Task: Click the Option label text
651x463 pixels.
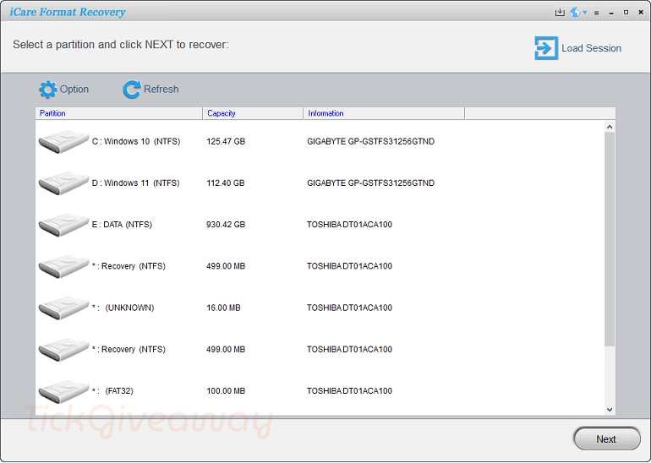Action: point(74,90)
